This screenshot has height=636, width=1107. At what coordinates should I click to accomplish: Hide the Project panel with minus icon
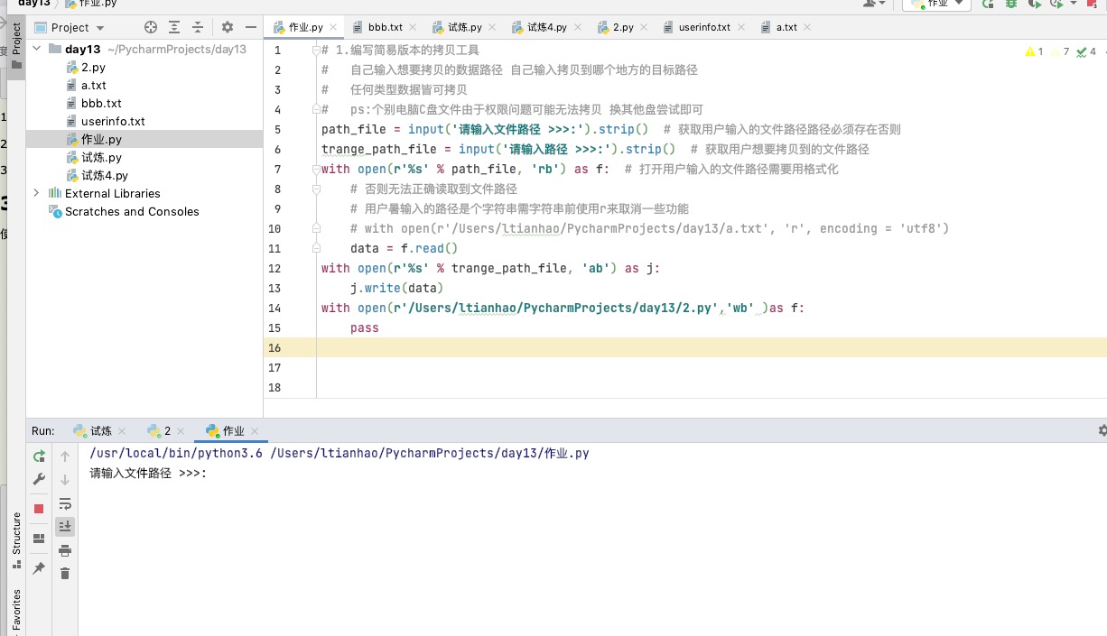(x=251, y=28)
